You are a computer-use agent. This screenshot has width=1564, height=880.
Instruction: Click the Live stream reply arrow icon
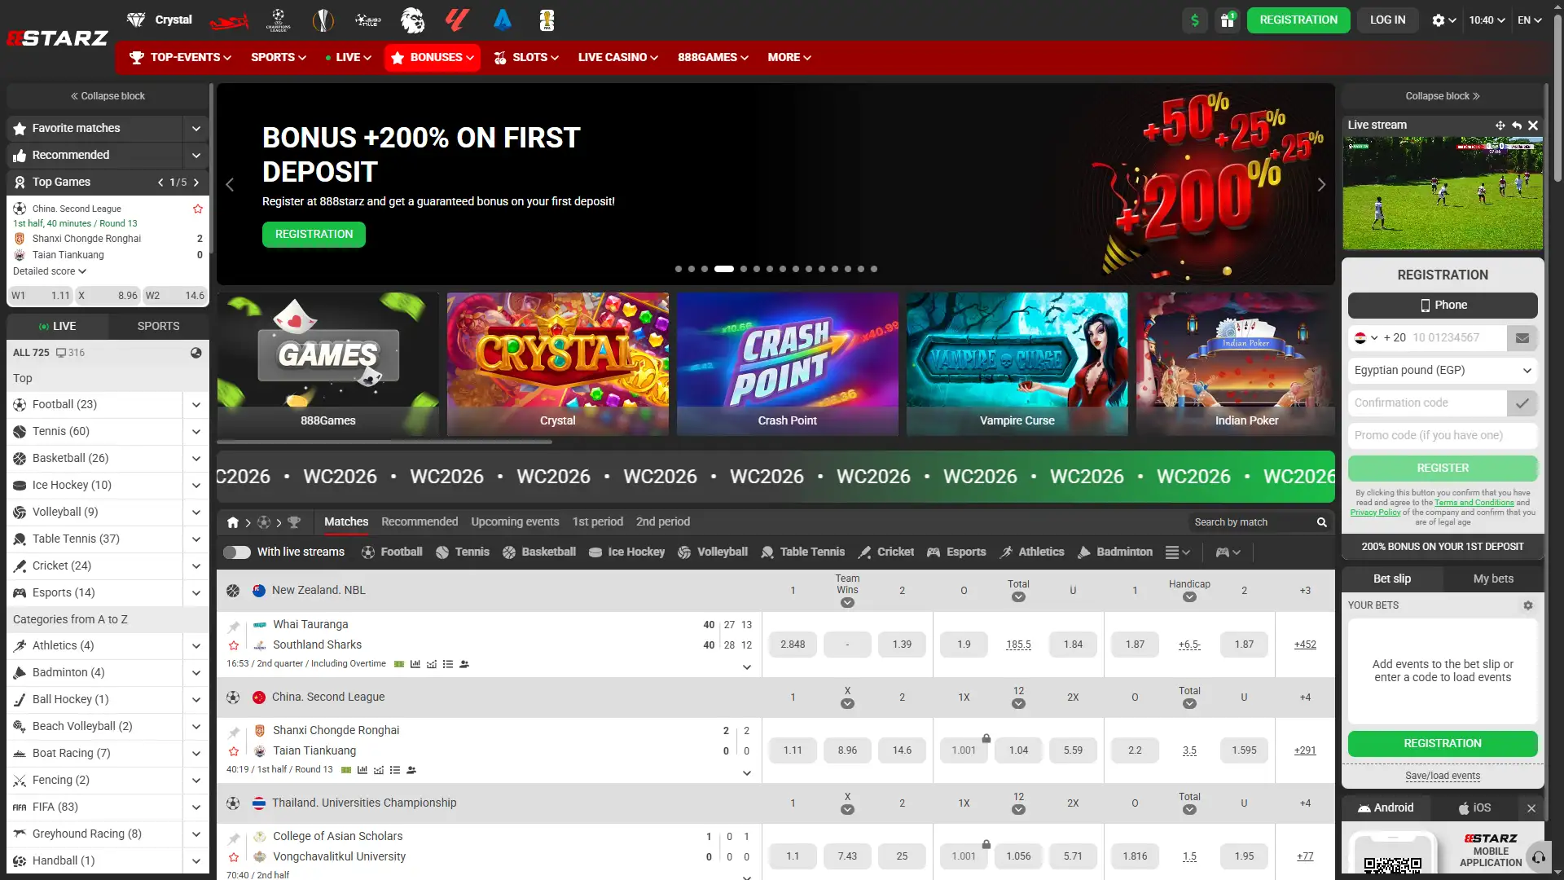pyautogui.click(x=1517, y=125)
